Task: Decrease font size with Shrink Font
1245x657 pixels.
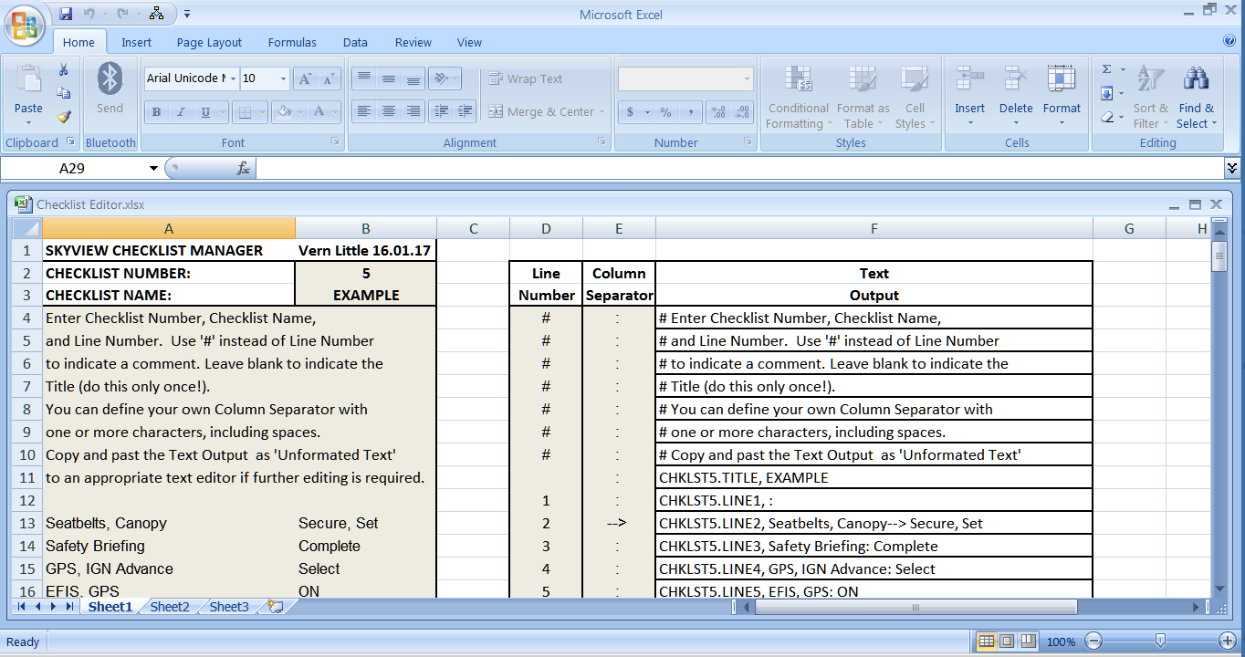Action: 329,78
